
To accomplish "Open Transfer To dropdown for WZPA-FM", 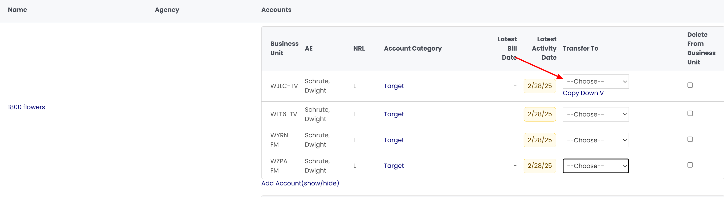I will point(596,166).
